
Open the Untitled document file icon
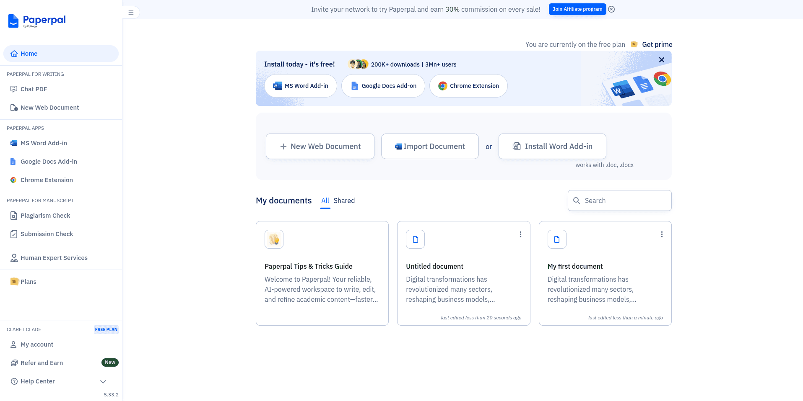coord(415,239)
